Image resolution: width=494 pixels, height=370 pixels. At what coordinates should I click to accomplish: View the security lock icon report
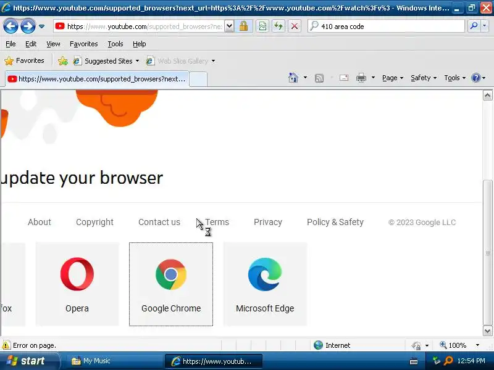pos(243,27)
